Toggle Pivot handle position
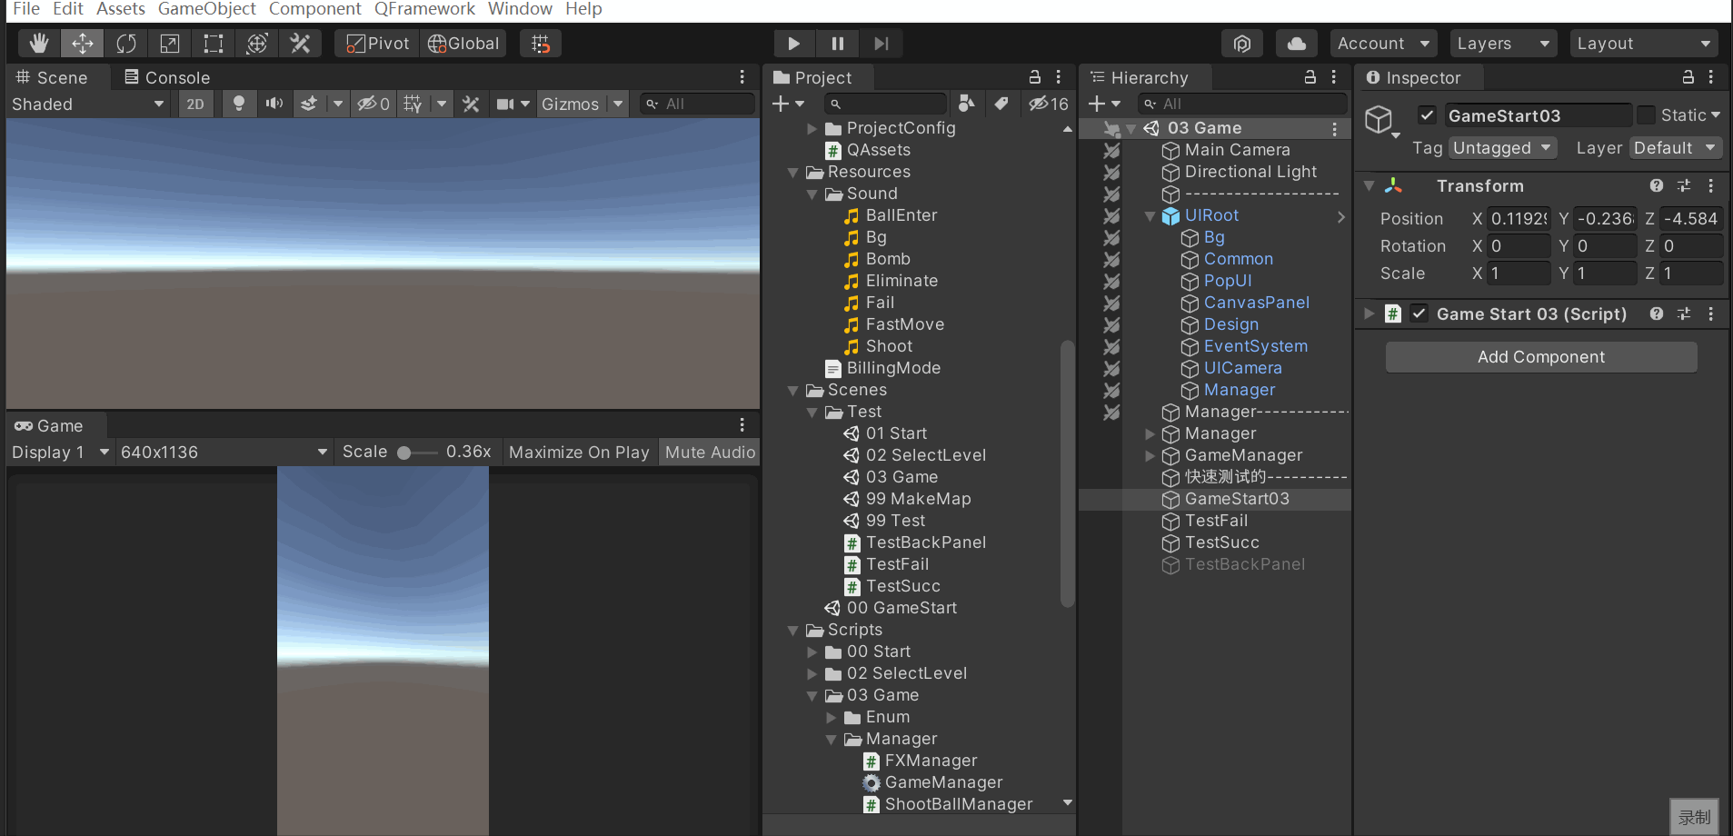 [377, 44]
